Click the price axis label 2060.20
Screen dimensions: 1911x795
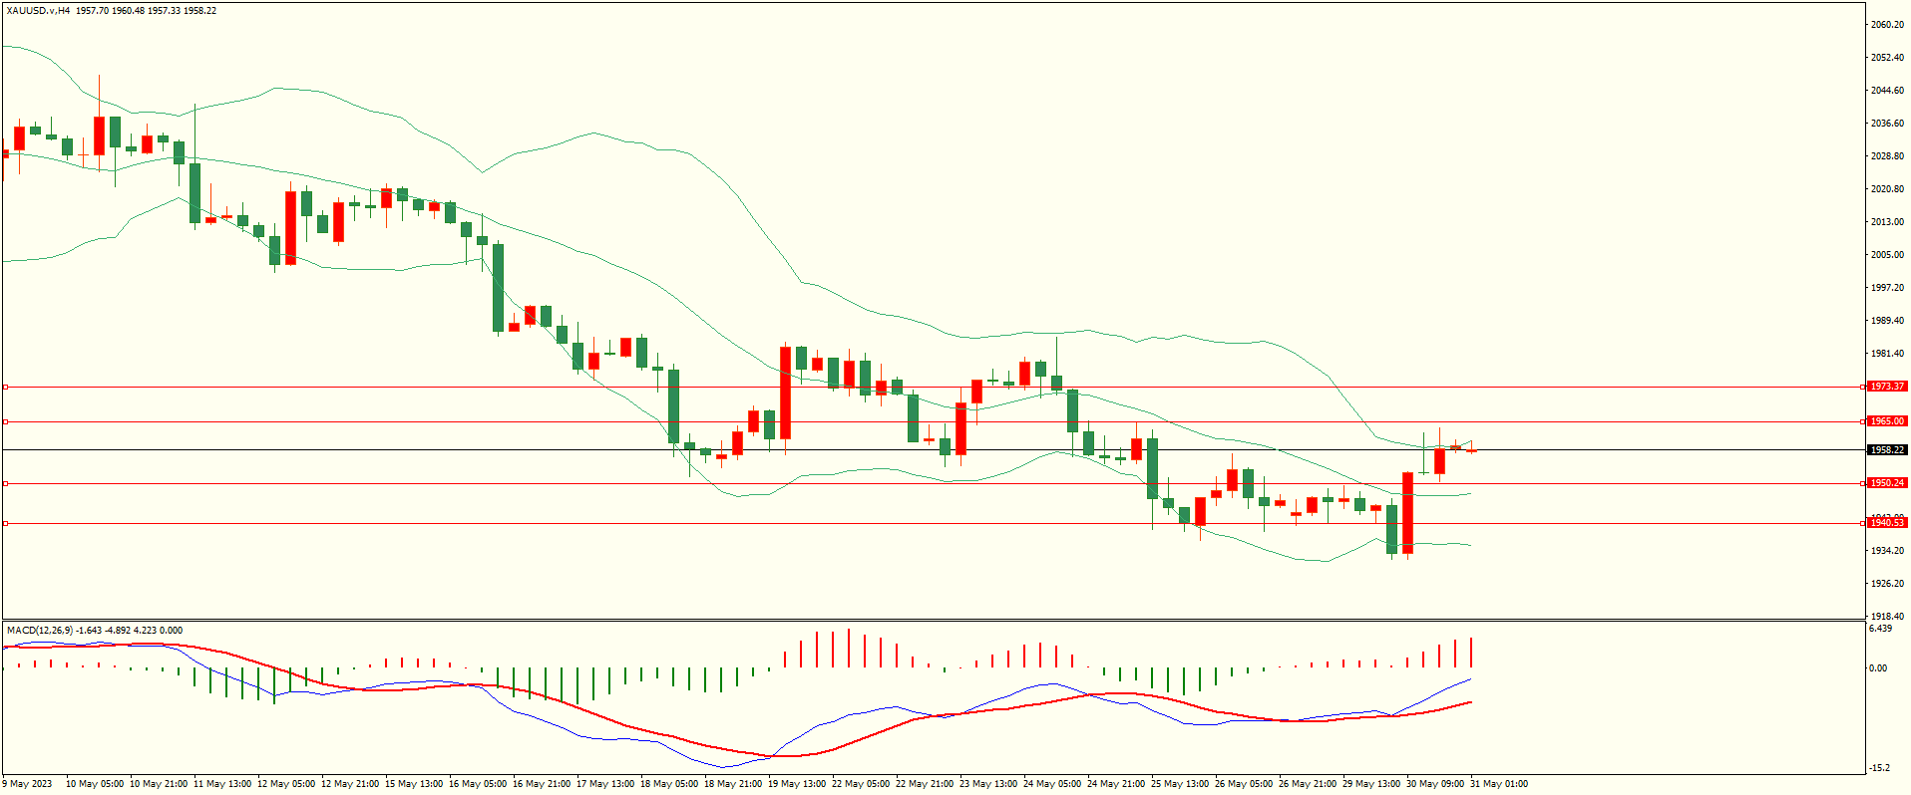(1887, 25)
